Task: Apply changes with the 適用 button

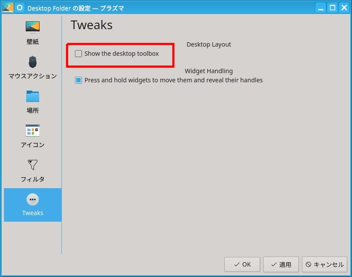Action: pos(281,264)
